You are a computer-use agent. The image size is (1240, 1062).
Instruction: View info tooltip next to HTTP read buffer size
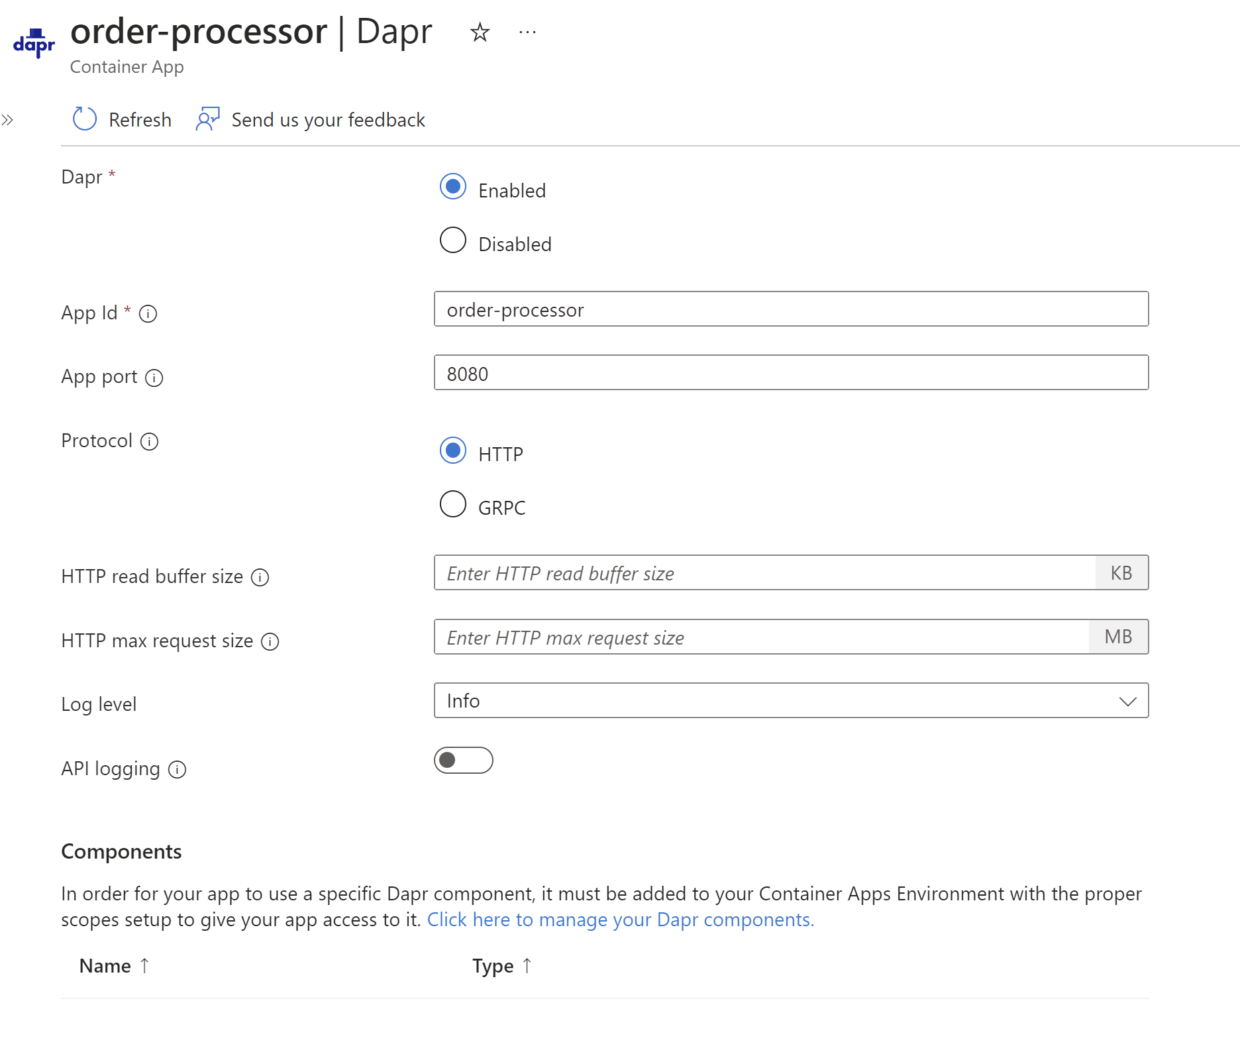(x=261, y=578)
